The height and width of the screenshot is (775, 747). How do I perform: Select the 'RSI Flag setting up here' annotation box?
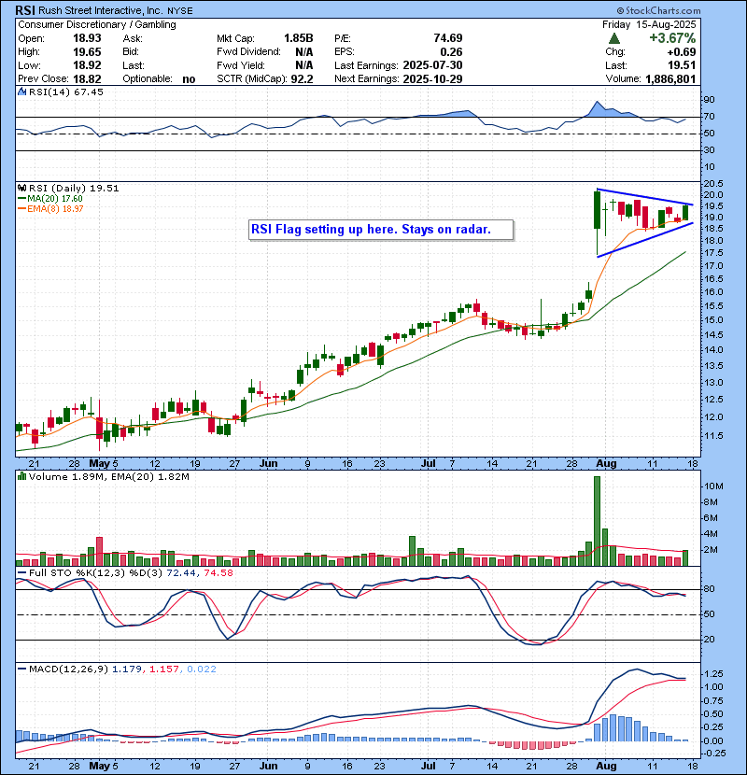pos(381,230)
